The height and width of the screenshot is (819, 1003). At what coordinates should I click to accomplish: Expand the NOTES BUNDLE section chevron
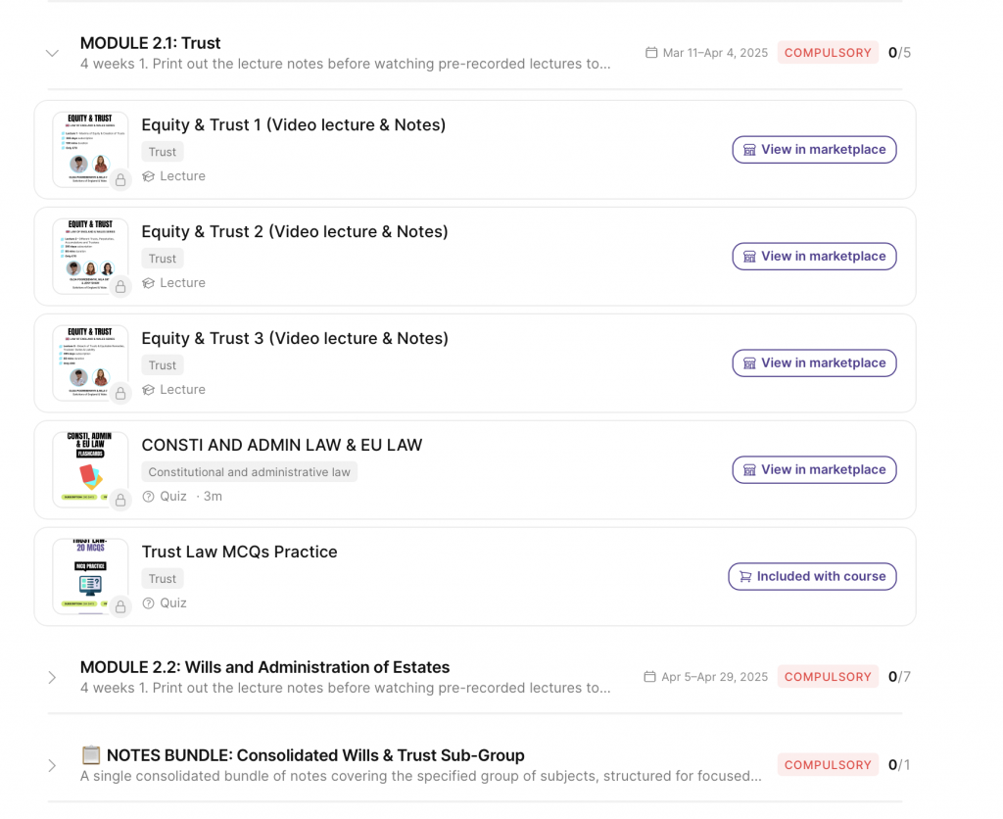coord(53,765)
